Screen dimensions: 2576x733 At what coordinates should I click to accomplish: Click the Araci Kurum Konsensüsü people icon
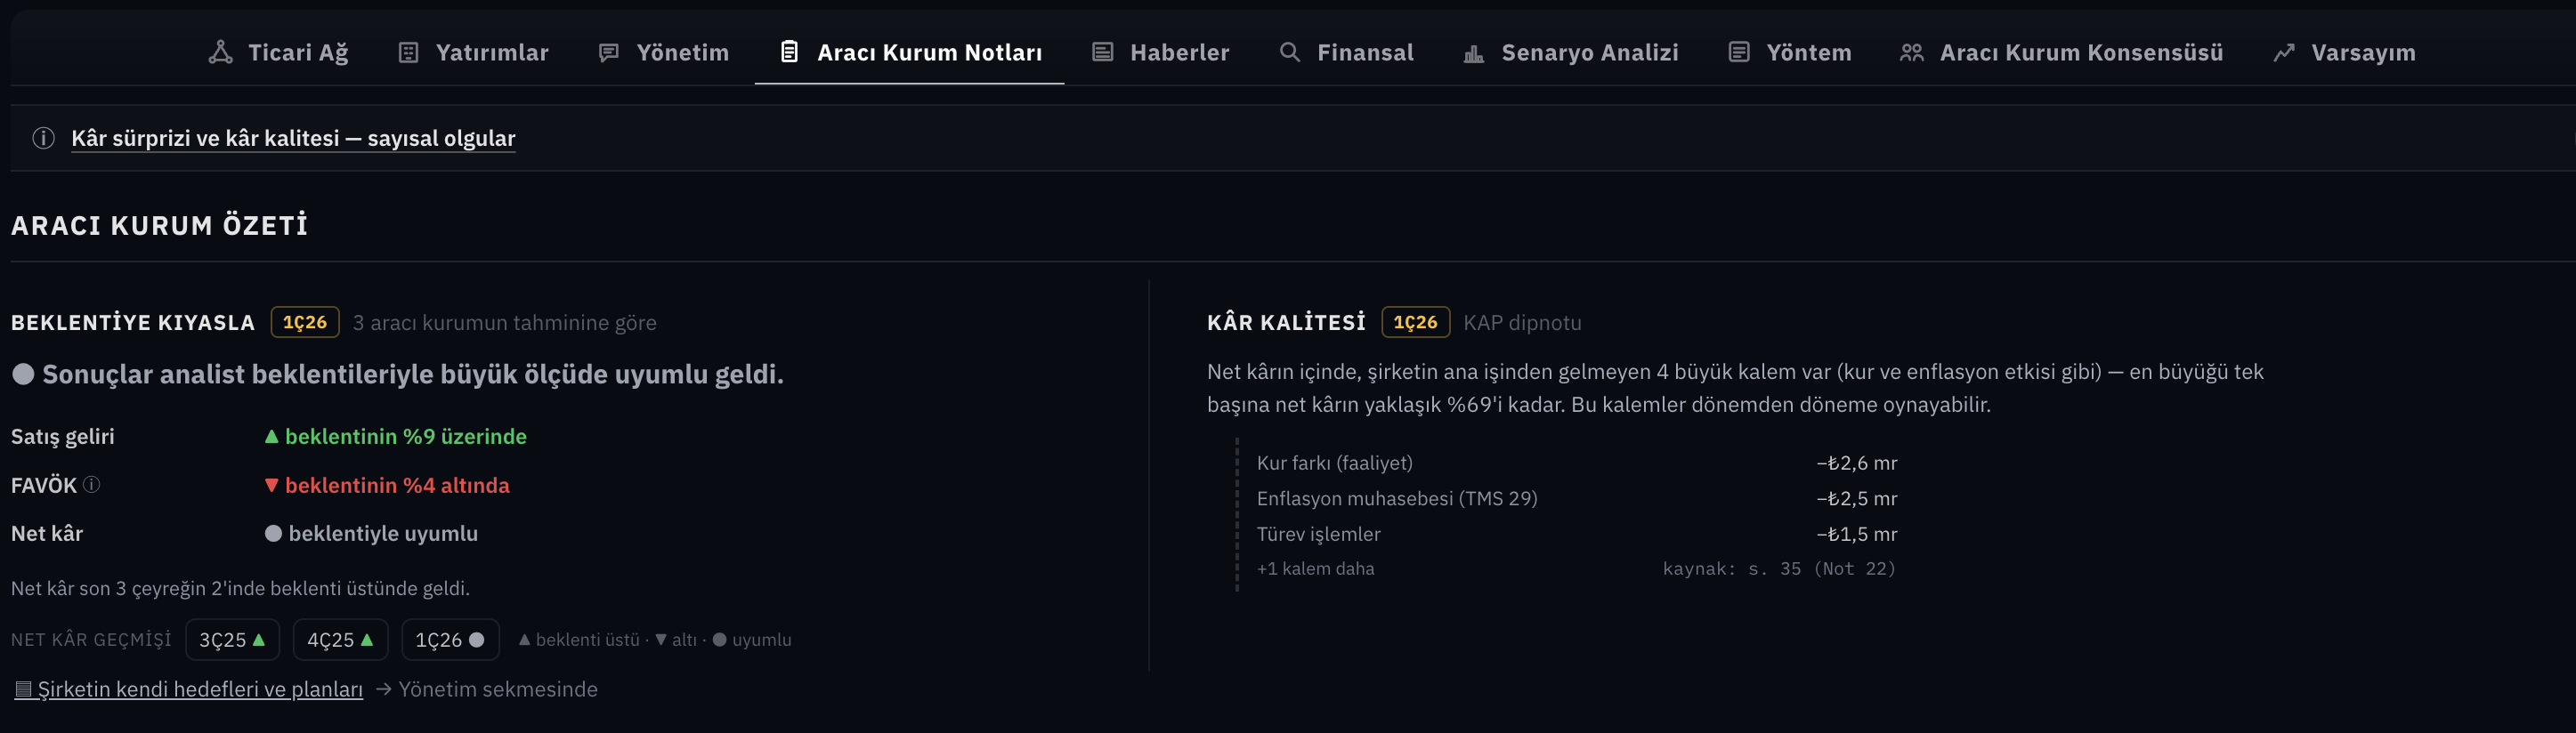coord(1911,52)
